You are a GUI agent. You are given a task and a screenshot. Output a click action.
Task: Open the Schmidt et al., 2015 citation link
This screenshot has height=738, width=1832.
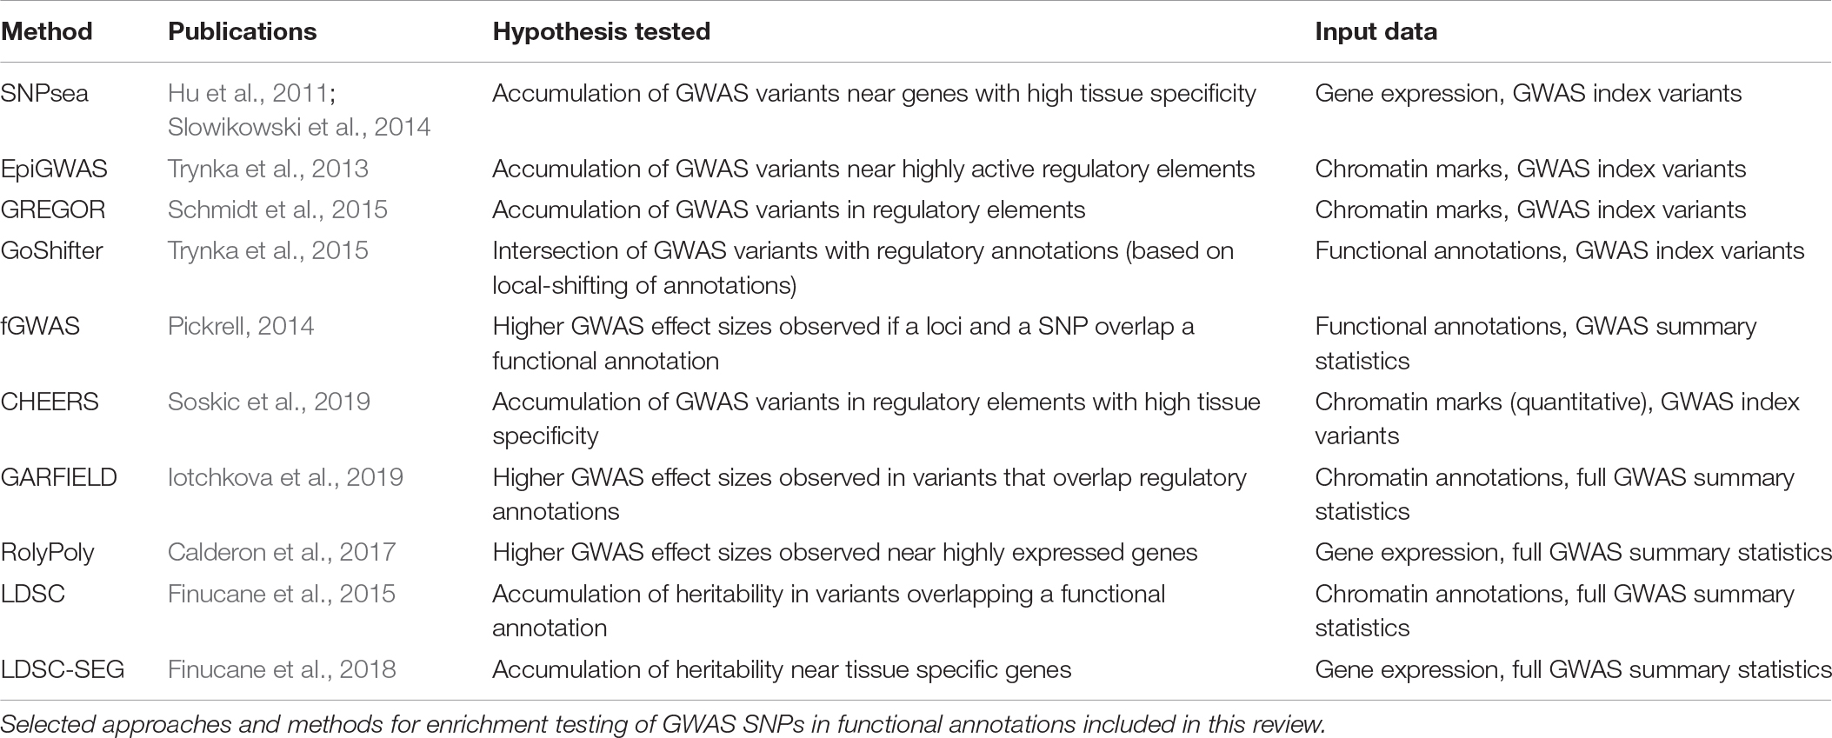[277, 209]
